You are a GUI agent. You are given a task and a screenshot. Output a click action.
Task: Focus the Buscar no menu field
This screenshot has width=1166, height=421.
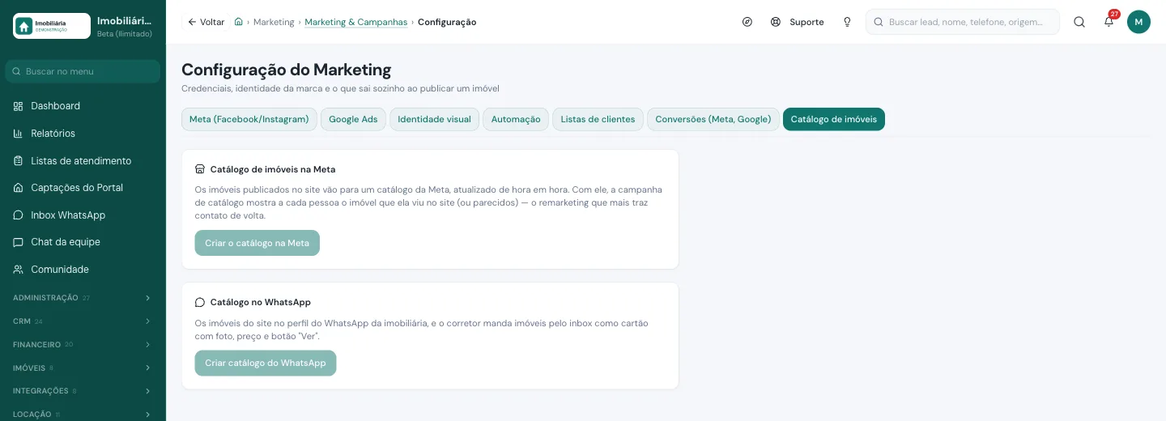pos(83,71)
